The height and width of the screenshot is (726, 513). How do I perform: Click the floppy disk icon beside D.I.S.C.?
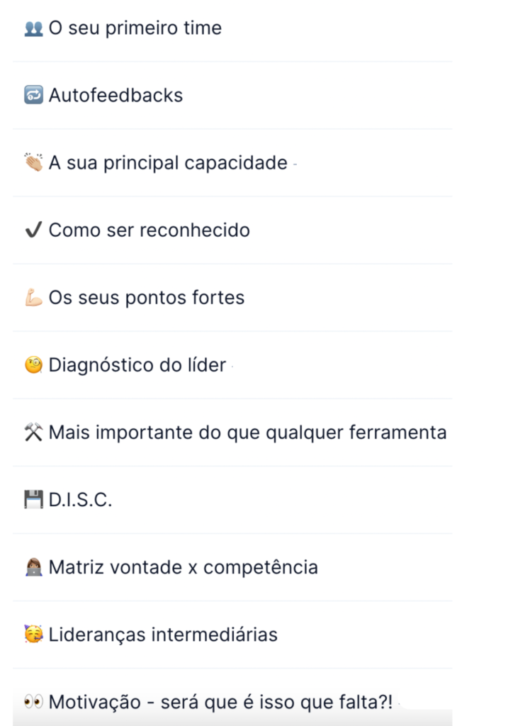33,500
